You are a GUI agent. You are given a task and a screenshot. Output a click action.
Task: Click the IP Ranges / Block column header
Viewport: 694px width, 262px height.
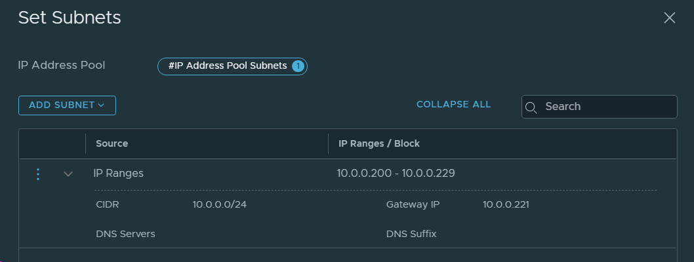[x=378, y=143]
